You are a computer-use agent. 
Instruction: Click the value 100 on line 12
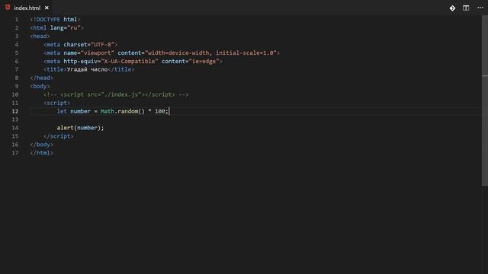(159, 111)
